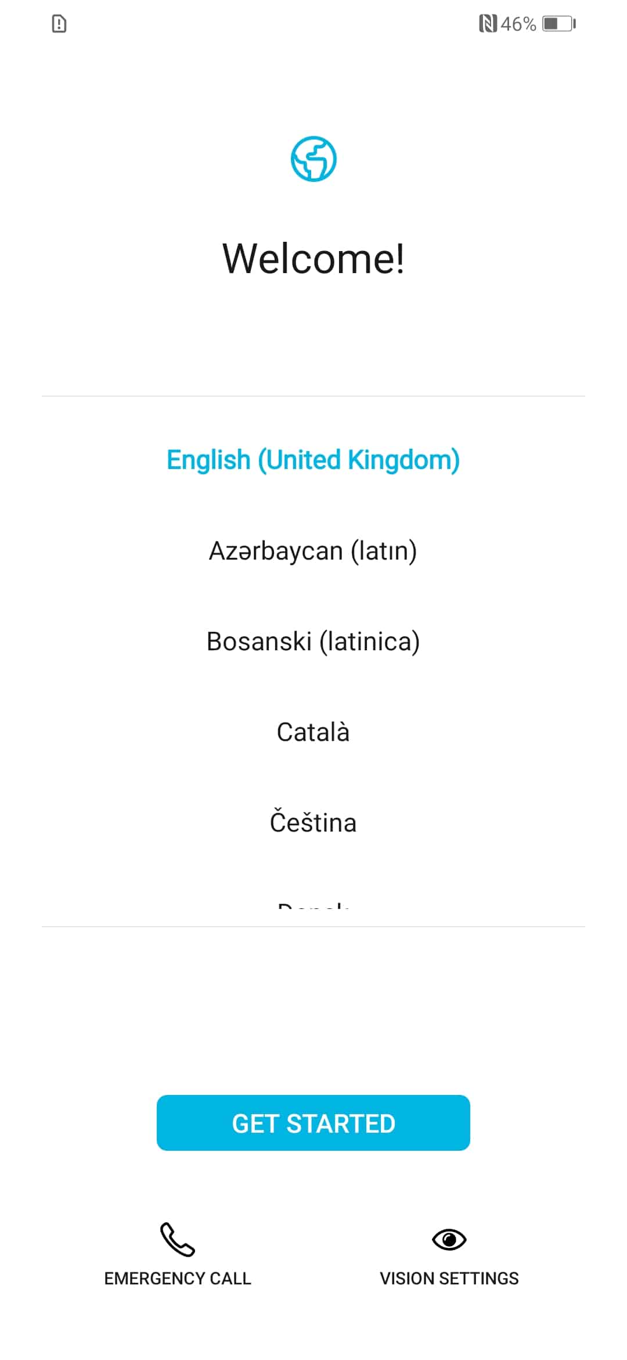627x1360 pixels.
Task: Tap the EMERGENCY CALL label
Action: [178, 1278]
